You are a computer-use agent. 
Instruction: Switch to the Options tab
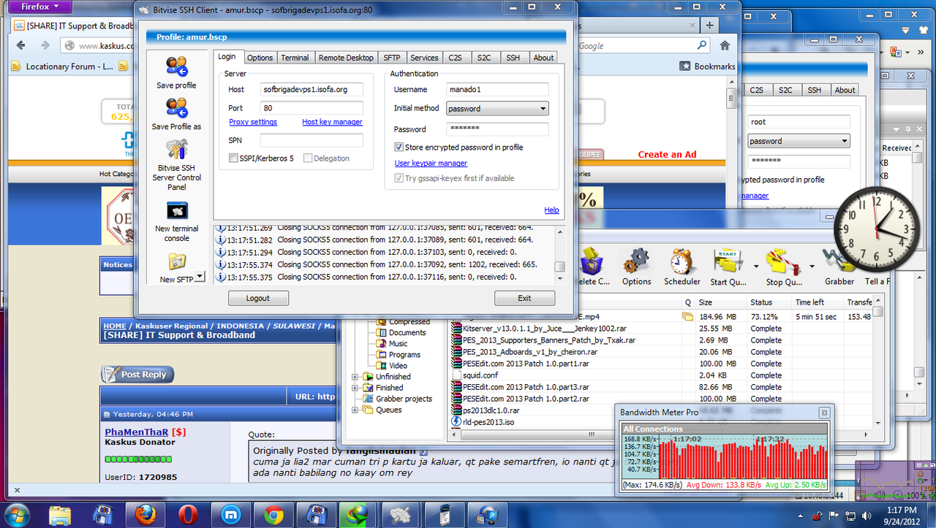click(260, 58)
